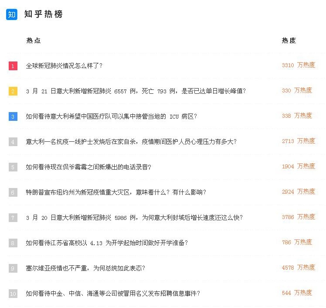326x308 pixels.
Task: Open the 意大利抗疫一线护士 question
Action: coord(131,142)
